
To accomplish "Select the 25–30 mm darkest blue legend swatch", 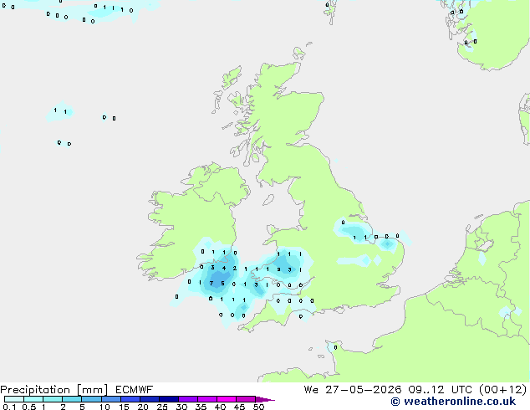I will coord(169,399).
